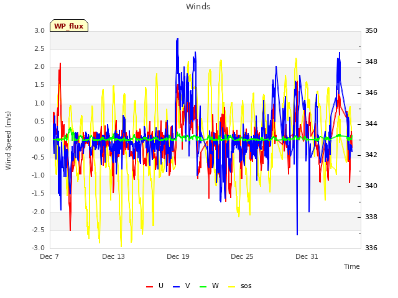The image size is (398, 298).
Task: Click the 348 right axis value
Action: 371,61
